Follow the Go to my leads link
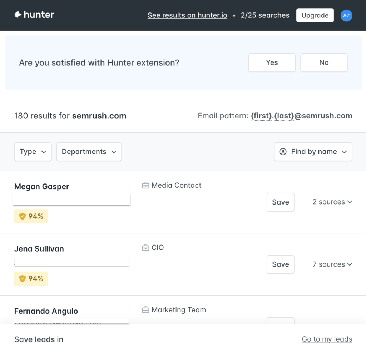 pyautogui.click(x=327, y=339)
